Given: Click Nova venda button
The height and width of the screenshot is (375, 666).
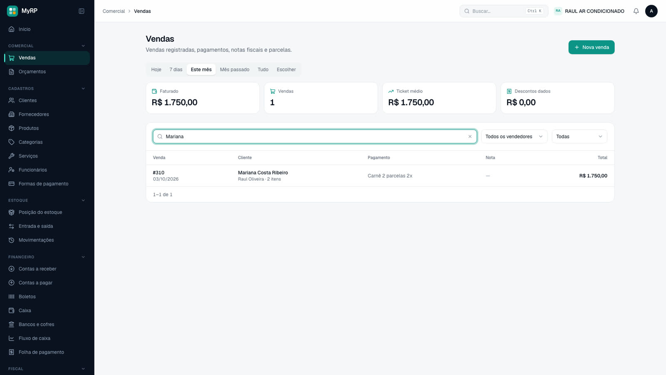Looking at the screenshot, I should pyautogui.click(x=591, y=47).
